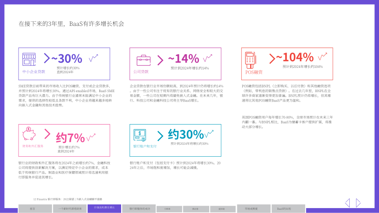Click the magenta chevron before ~14%
Viewport: 379px width, 213px height.
tap(160, 60)
